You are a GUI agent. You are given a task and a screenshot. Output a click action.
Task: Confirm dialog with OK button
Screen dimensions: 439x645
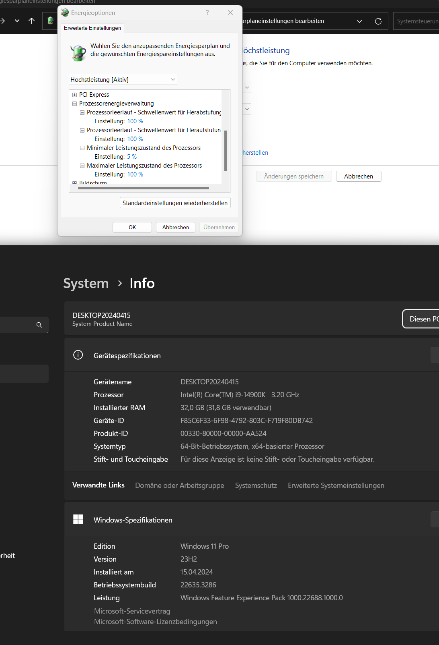132,227
